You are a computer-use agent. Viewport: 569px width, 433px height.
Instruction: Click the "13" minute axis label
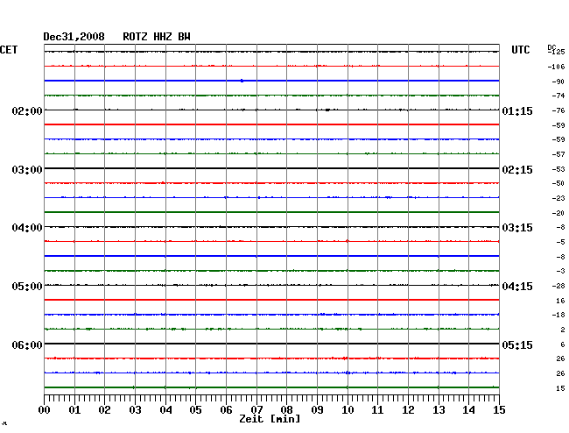[439, 410]
